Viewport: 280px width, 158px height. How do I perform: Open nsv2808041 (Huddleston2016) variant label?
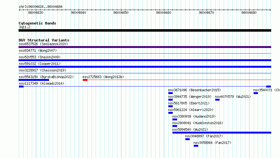coord(198,123)
